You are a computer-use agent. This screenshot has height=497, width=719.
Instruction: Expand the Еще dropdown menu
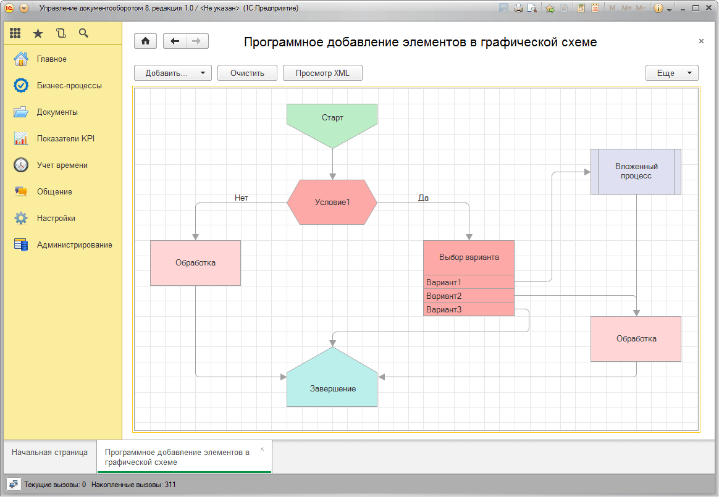[x=671, y=73]
